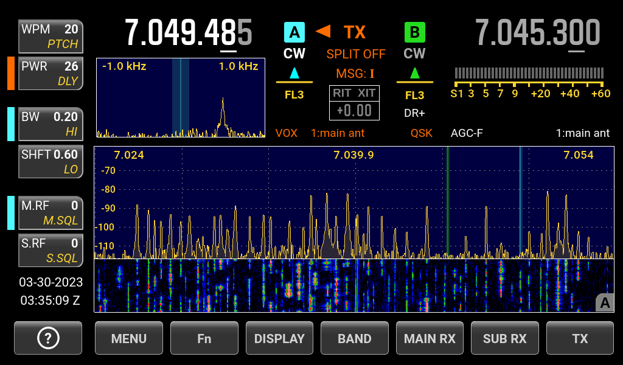Click the orange TX direction arrow

323,31
